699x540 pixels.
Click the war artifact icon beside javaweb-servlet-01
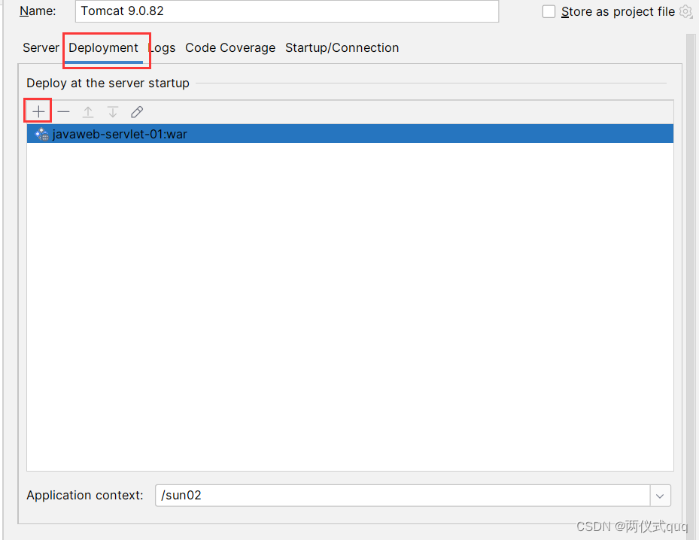point(41,133)
